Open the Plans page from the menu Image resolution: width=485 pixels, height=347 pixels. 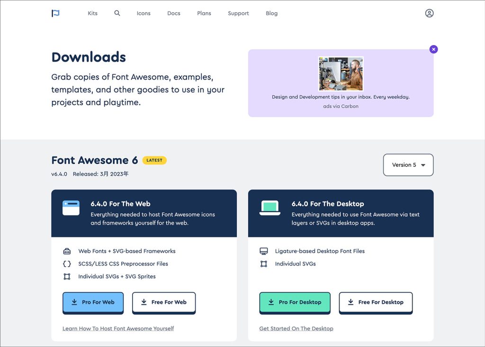coord(204,13)
